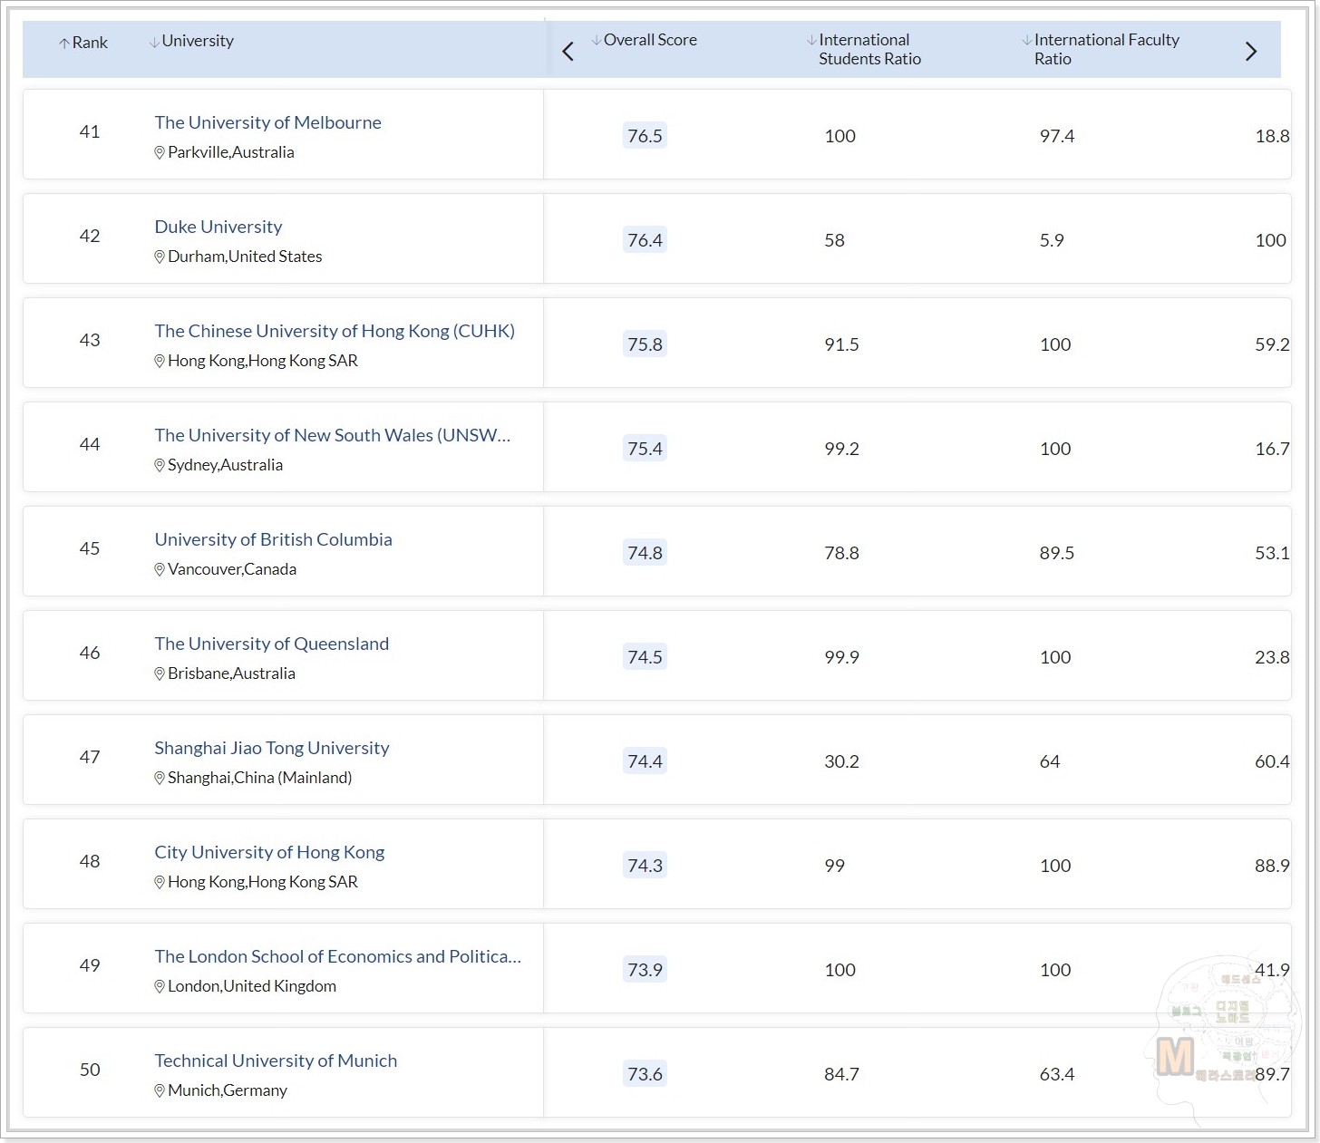Screen dimensions: 1320x1143
Task: Click rank number 41
Action: [x=90, y=131]
